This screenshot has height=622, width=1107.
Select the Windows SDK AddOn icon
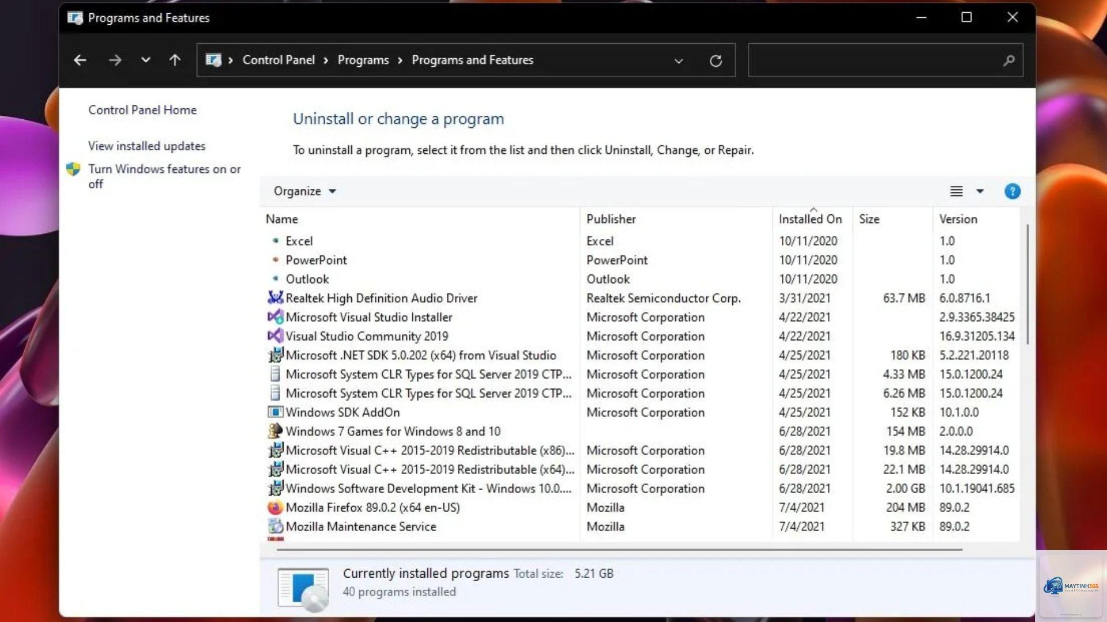click(x=276, y=412)
